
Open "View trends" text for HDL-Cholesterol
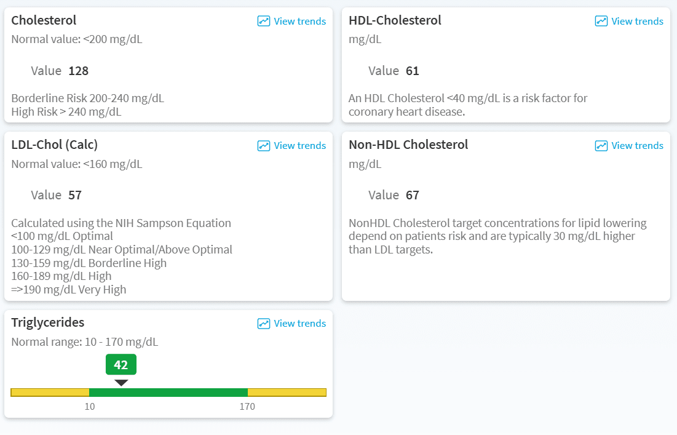click(637, 21)
